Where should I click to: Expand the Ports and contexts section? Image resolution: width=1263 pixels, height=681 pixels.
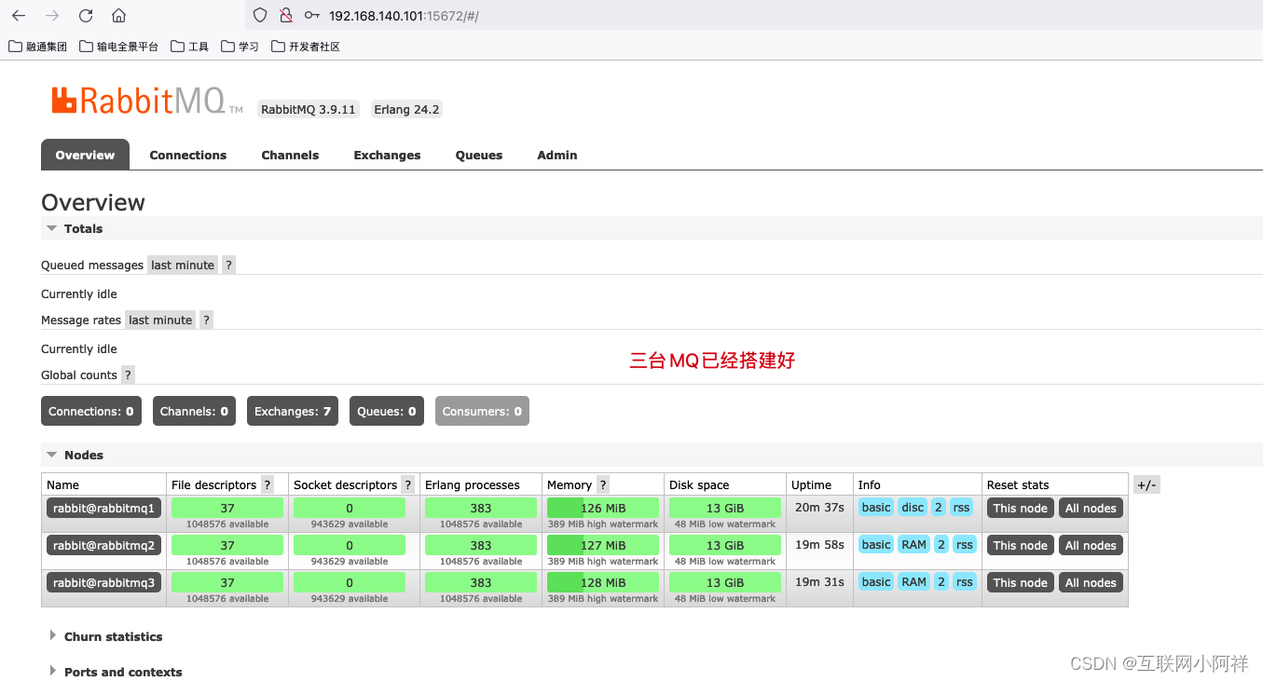tap(116, 672)
